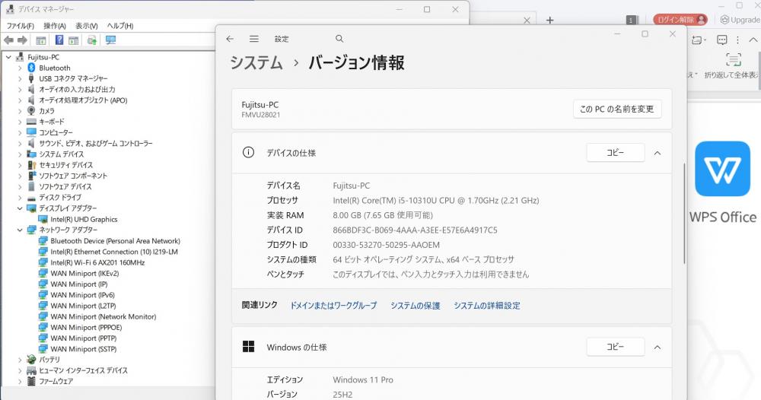Click the scan for hardware changes monitor icon
Screen dimensions: 761x400
pos(110,40)
